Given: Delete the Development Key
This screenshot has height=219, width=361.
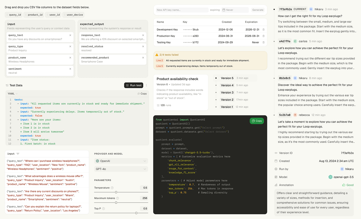Looking at the screenshot, I should point(263,30).
